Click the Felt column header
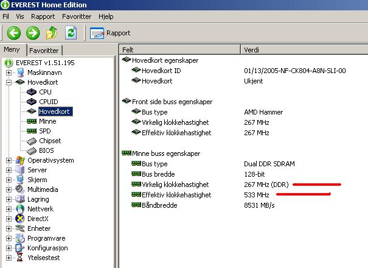368x268 pixels. click(180, 50)
